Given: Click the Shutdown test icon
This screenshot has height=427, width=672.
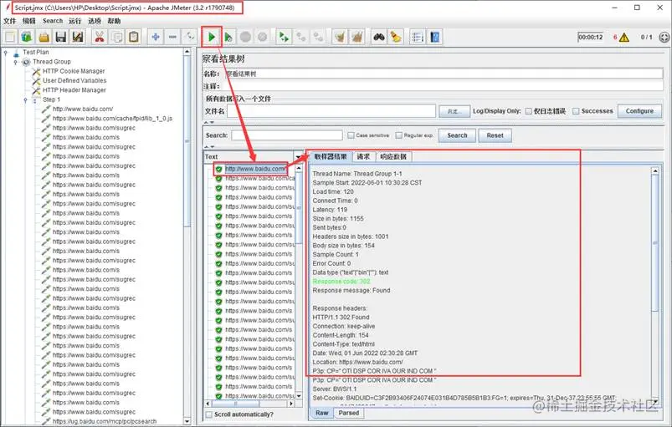Looking at the screenshot, I should pos(262,38).
